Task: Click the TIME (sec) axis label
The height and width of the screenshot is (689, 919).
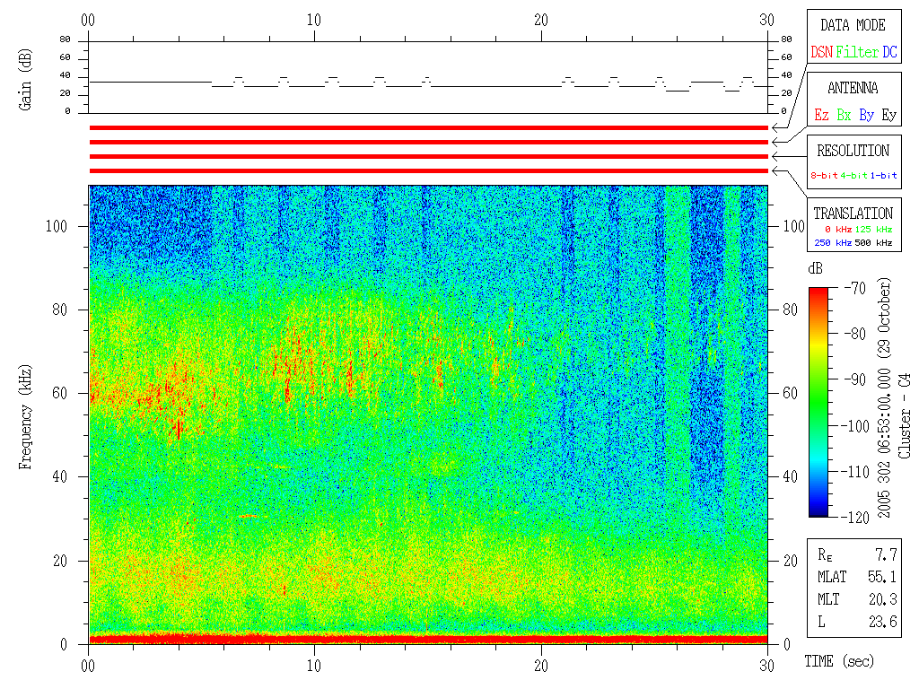Action: pos(839,662)
